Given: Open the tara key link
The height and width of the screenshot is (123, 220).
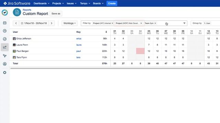Looking at the screenshot, I should pyautogui.click(x=78, y=57).
